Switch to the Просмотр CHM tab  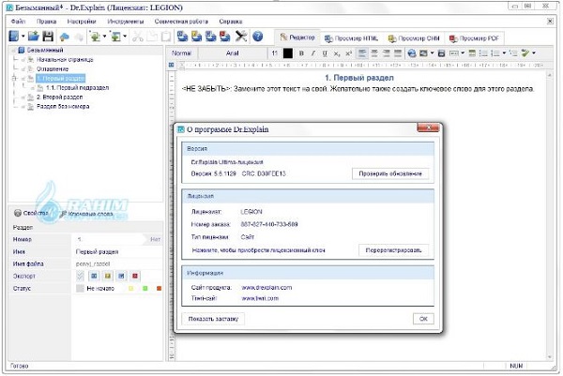(x=414, y=38)
